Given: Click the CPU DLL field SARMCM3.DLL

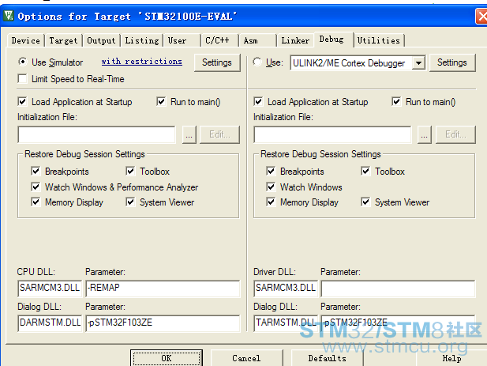Looking at the screenshot, I should [50, 289].
